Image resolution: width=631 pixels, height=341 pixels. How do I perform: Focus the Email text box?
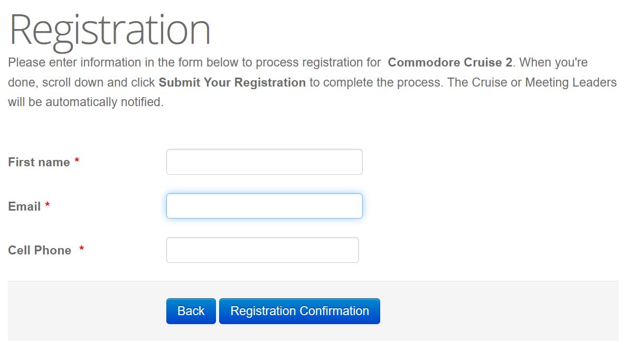(x=264, y=206)
